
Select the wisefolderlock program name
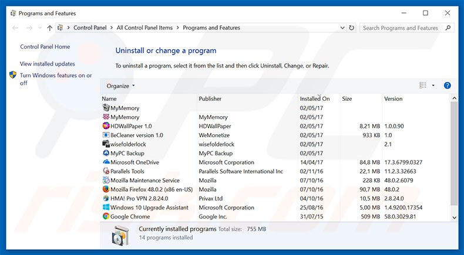[128, 144]
